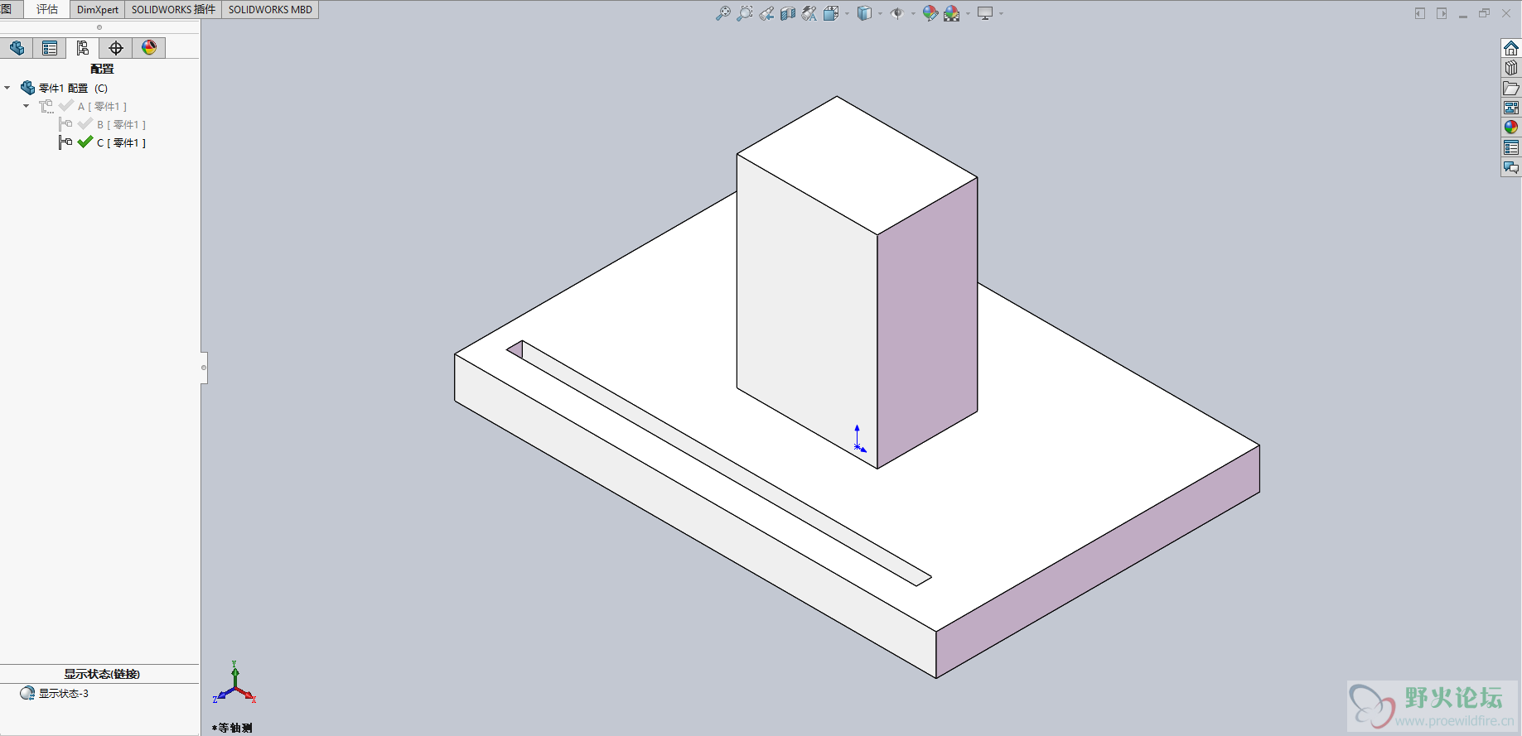
Task: Click the gray checkmark beside configuration B
Action: pyautogui.click(x=85, y=124)
